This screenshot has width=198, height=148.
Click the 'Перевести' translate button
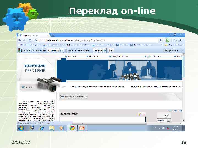coord(100,50)
